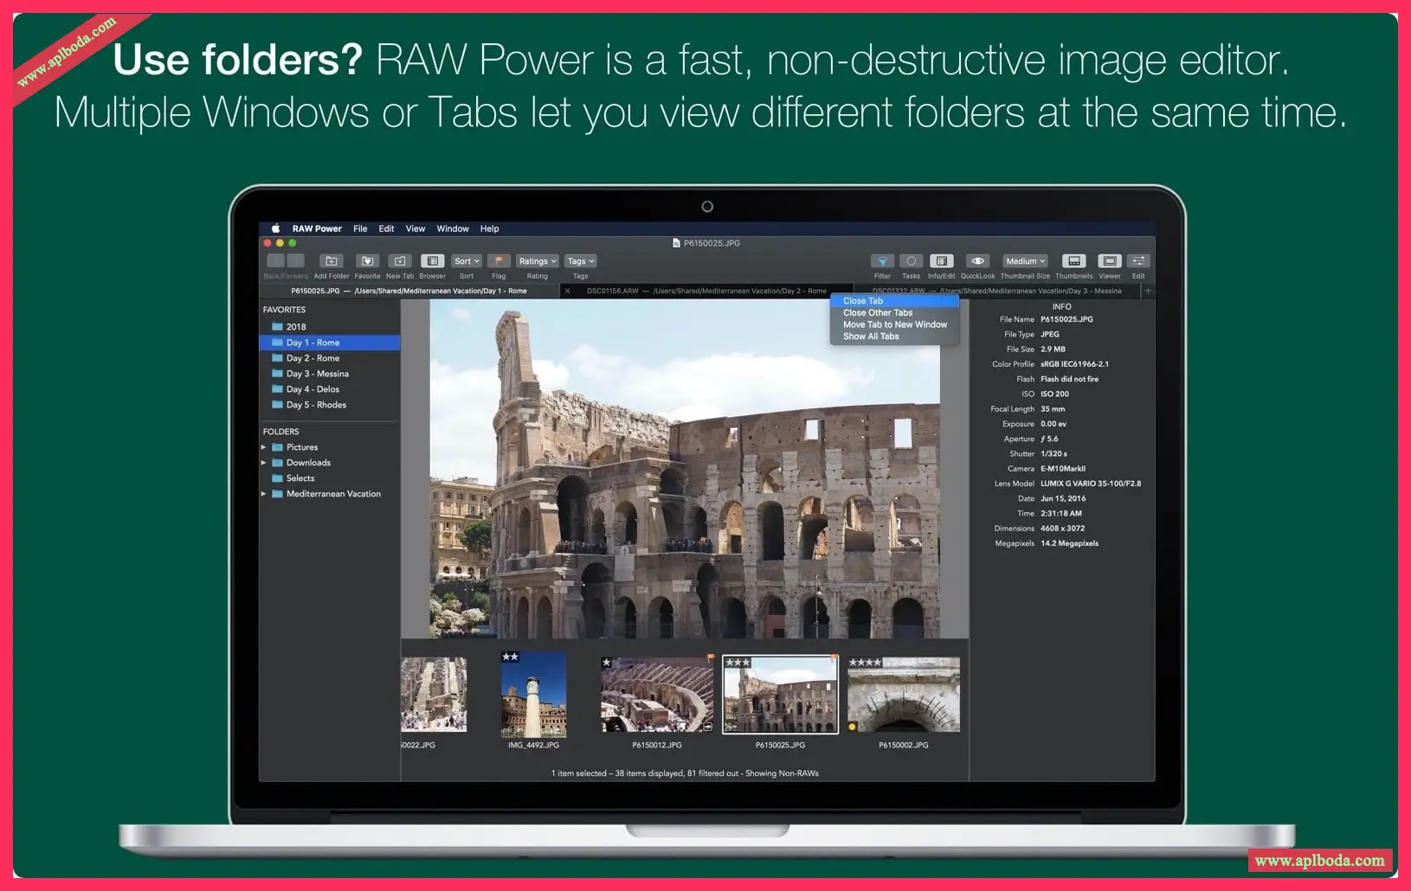Open QuickLook eye icon
Screen dimensions: 1411x891
point(977,261)
